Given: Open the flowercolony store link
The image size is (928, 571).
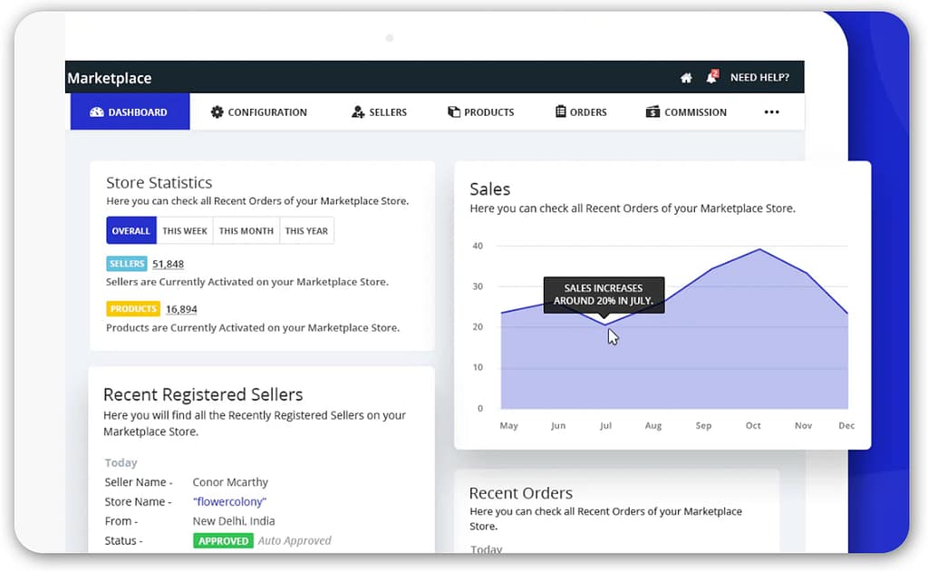Looking at the screenshot, I should pos(229,501).
